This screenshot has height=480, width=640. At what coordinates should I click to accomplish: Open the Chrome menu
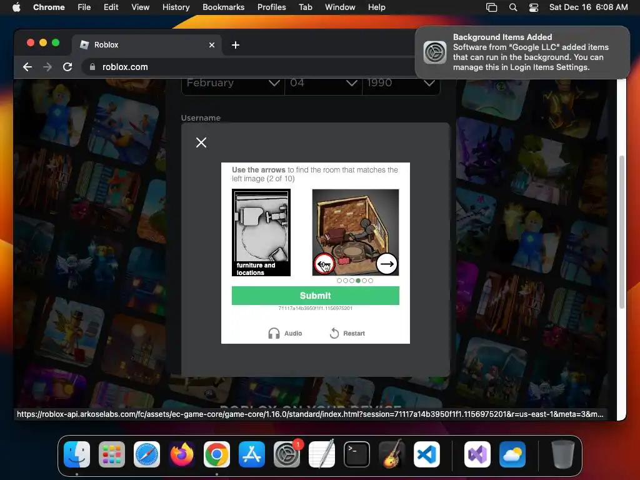[x=49, y=7]
